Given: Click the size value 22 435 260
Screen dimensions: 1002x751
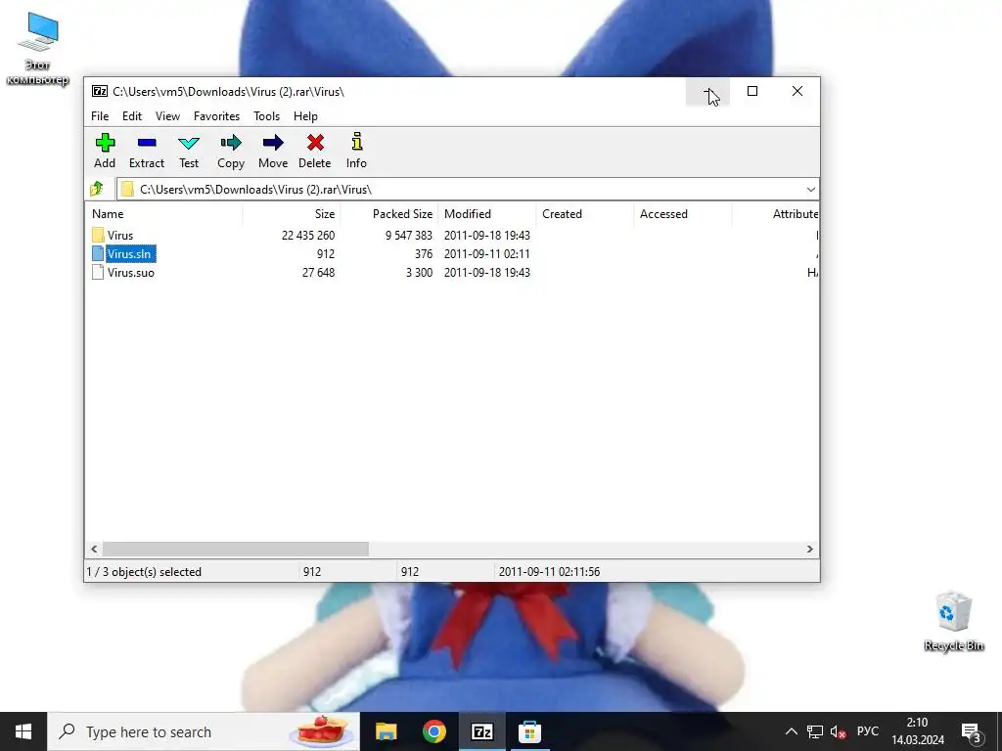Looking at the screenshot, I should [x=308, y=236].
